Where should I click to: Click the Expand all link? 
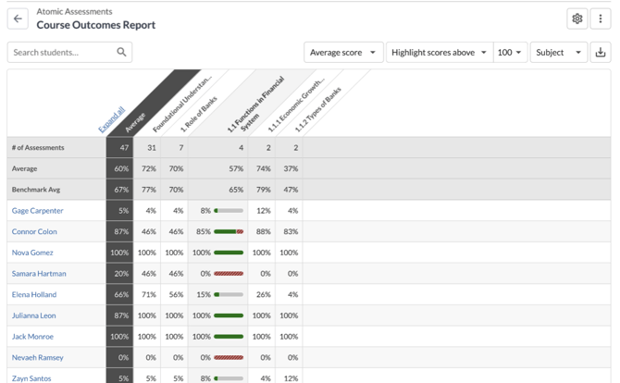click(113, 120)
